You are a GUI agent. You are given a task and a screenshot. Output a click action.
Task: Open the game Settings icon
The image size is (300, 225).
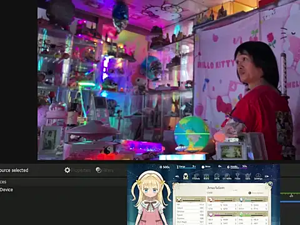pos(258,177)
